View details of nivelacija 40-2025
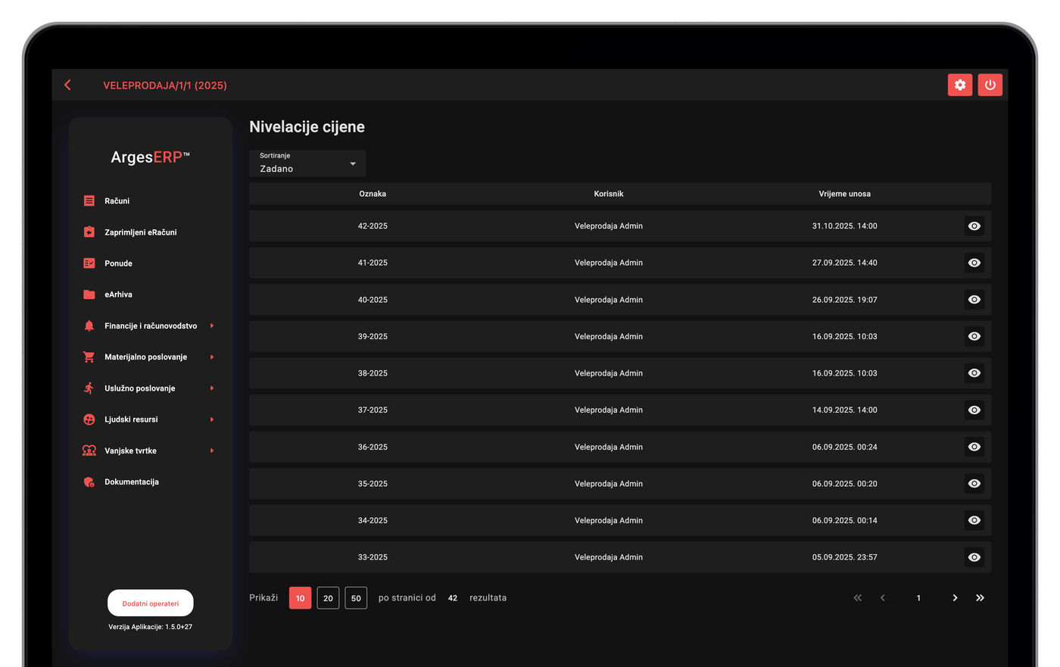This screenshot has height=667, width=1060. point(974,300)
